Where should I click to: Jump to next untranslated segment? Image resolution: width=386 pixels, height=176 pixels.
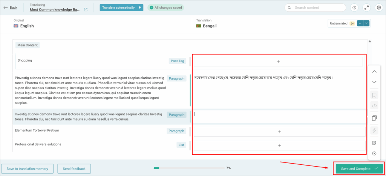pyautogui.click(x=366, y=23)
